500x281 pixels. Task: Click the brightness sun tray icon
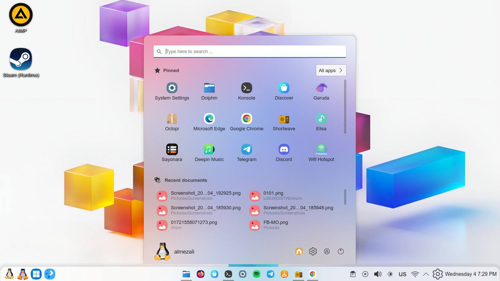pos(390,274)
